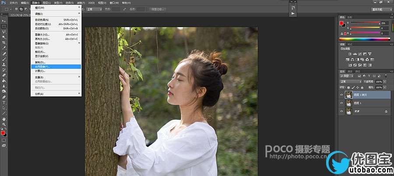Choose 图像大小(I)... menu item
The height and width of the screenshot is (176, 394).
pyautogui.click(x=56, y=35)
